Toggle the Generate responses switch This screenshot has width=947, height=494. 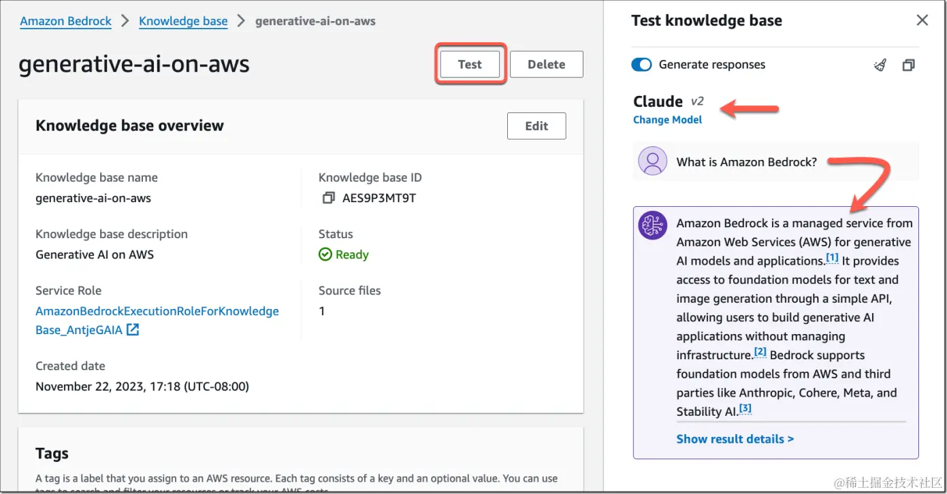click(x=642, y=65)
